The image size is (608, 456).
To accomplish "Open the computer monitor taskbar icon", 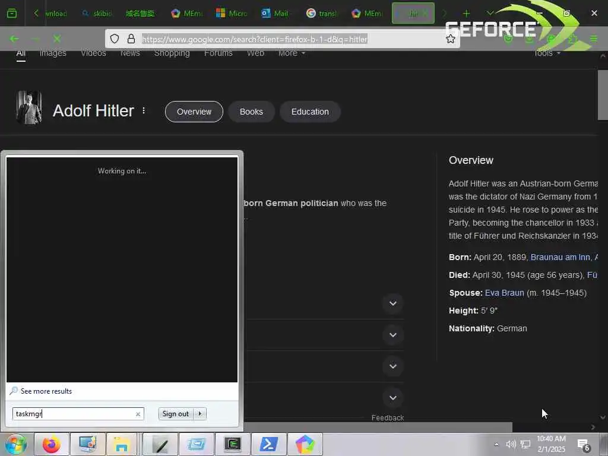I will click(x=88, y=444).
